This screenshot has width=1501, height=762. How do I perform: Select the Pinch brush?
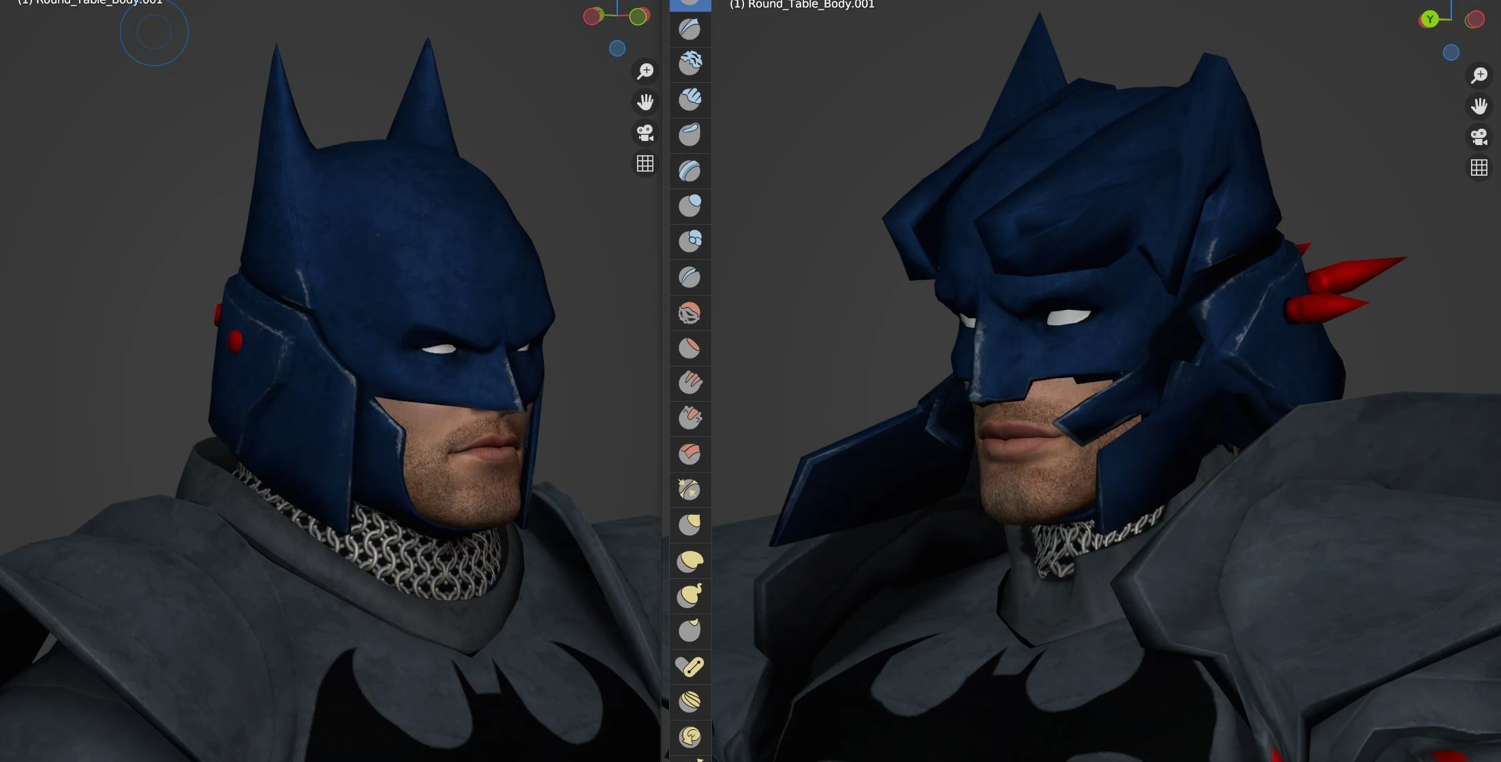pyautogui.click(x=690, y=488)
